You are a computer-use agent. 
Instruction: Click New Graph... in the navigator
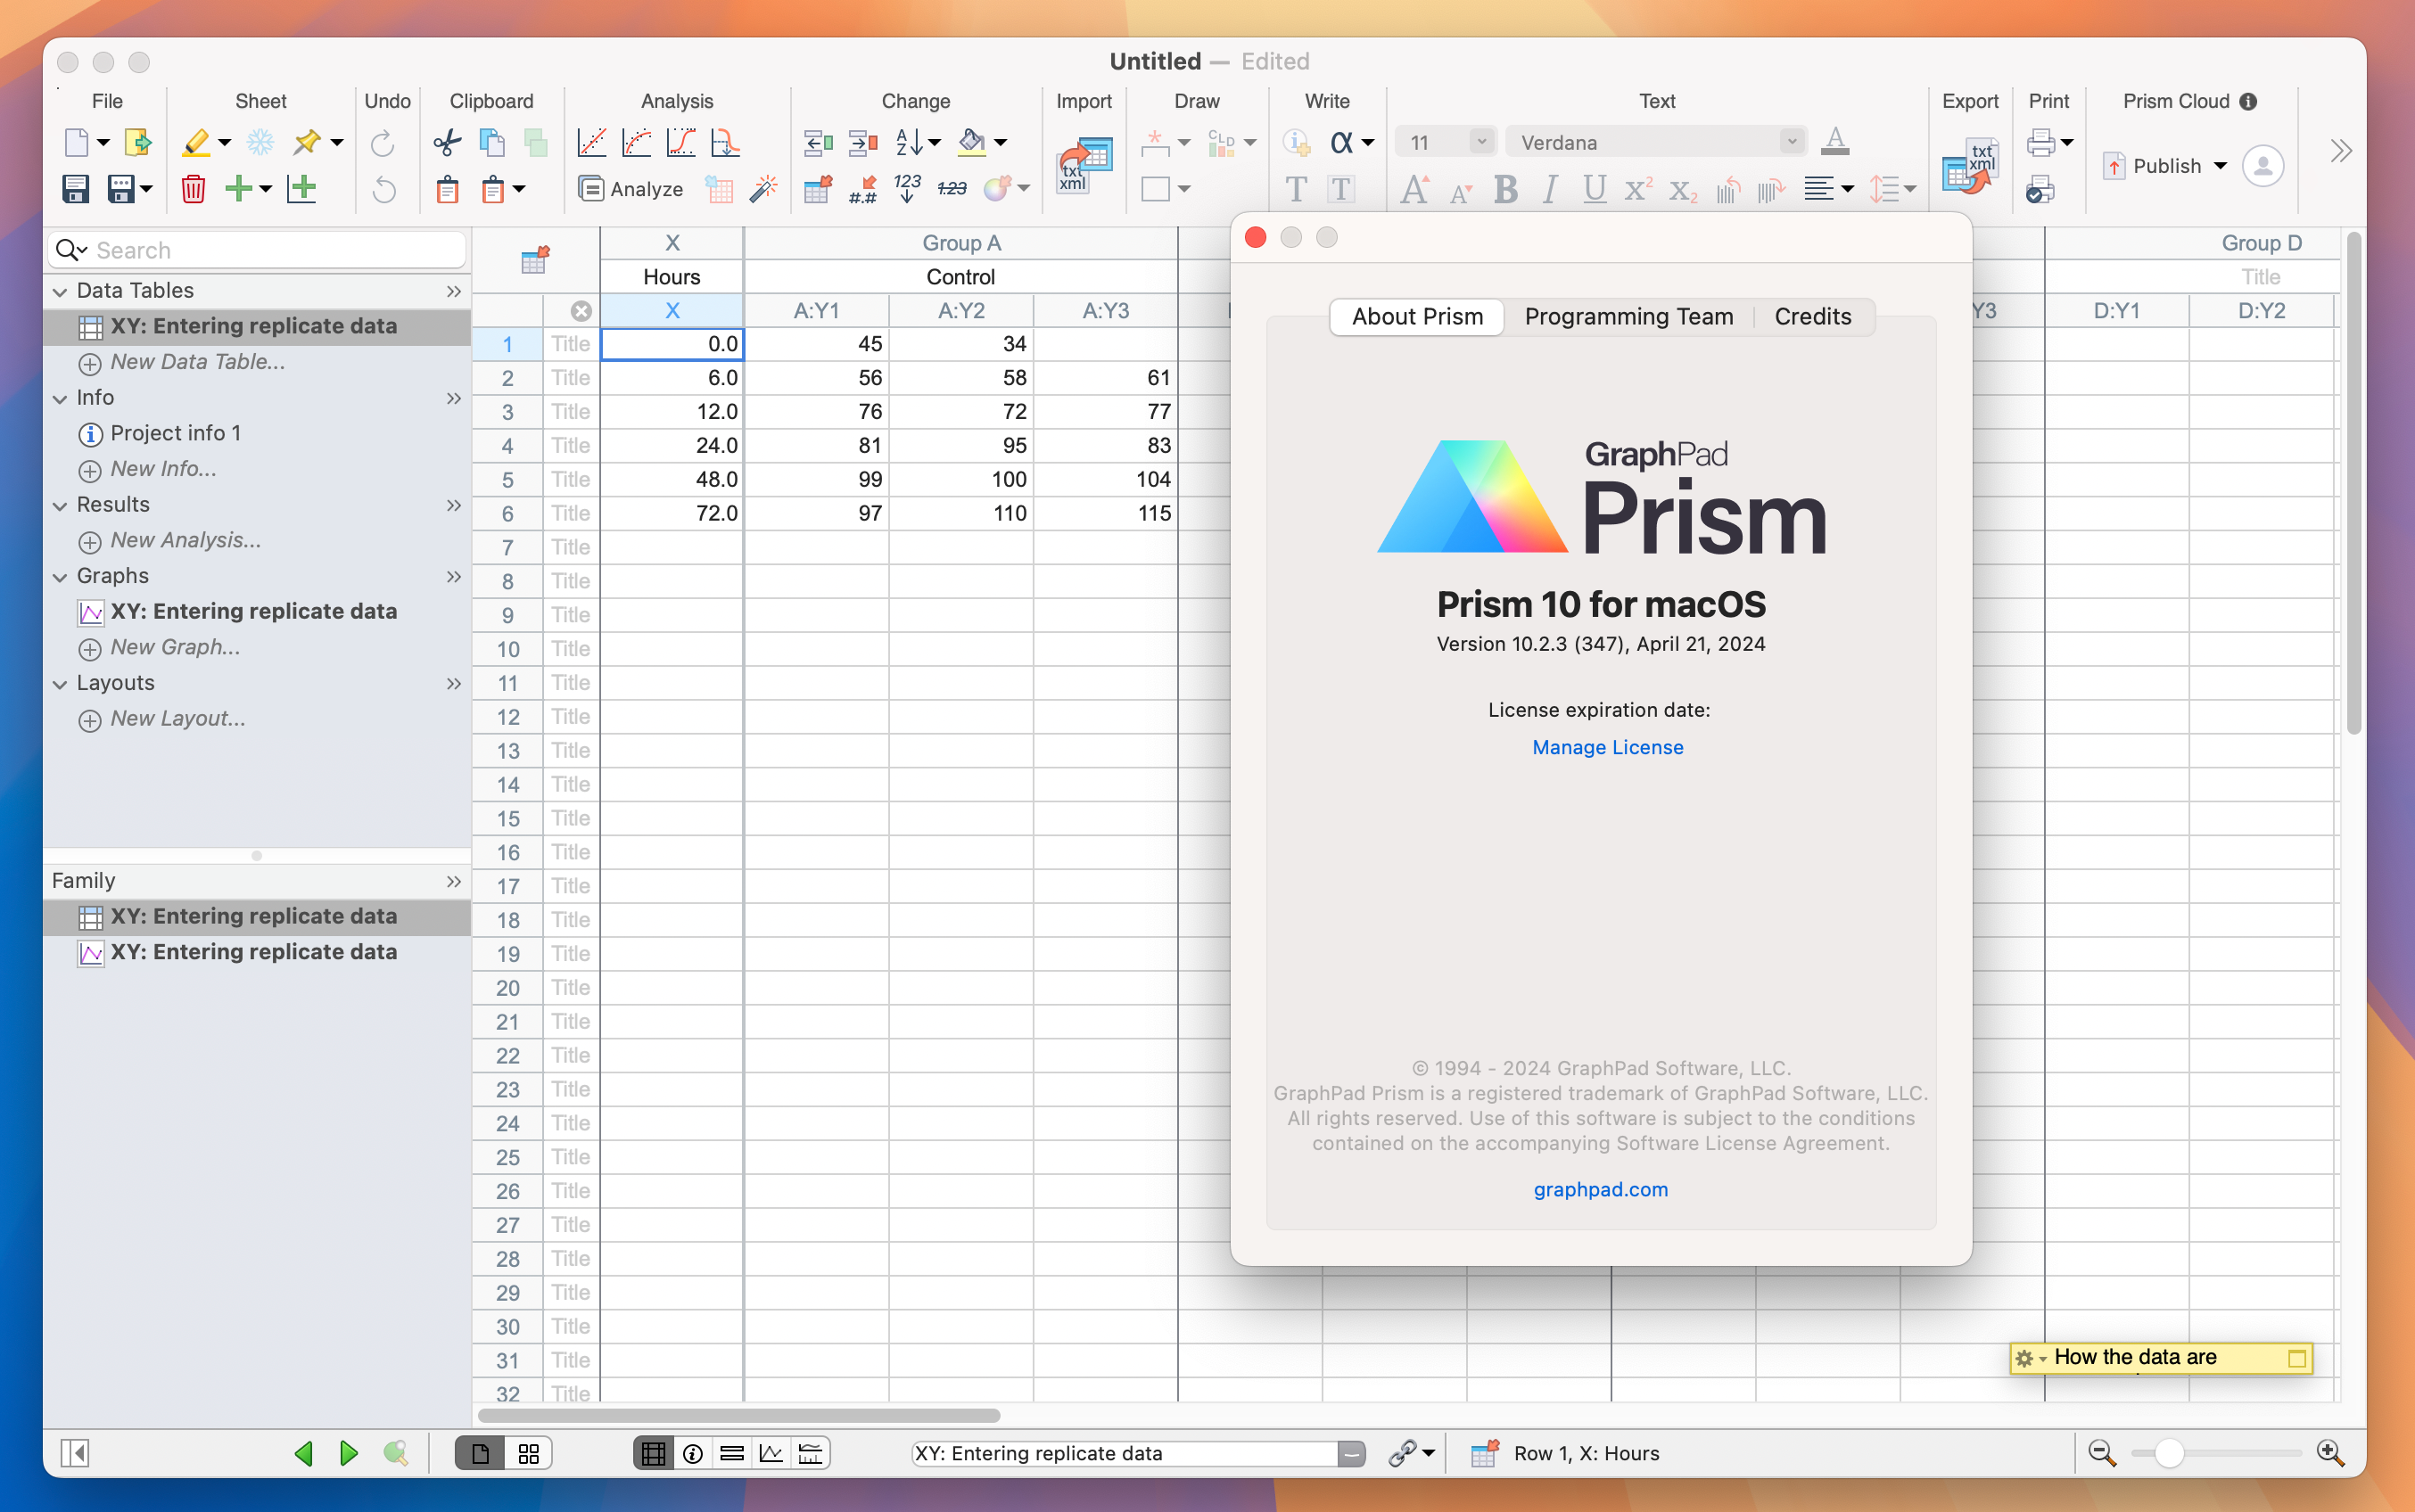[175, 647]
